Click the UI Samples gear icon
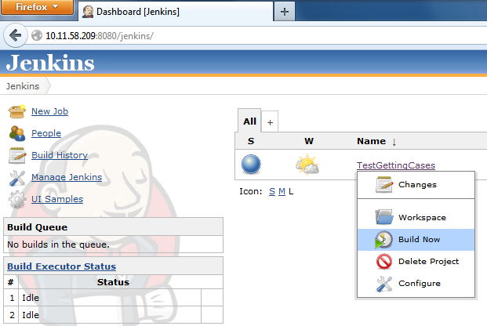Image resolution: width=487 pixels, height=326 pixels. [x=17, y=199]
